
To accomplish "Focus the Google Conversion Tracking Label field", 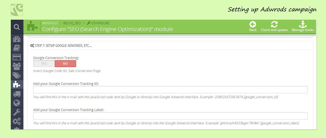I will pos(170,116).
